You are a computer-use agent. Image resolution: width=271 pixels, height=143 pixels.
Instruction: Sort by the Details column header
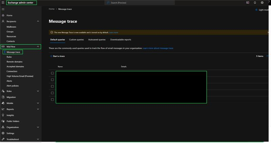point(124,67)
